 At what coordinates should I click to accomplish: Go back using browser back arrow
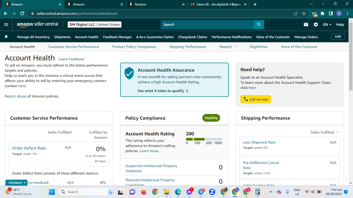click(x=6, y=13)
